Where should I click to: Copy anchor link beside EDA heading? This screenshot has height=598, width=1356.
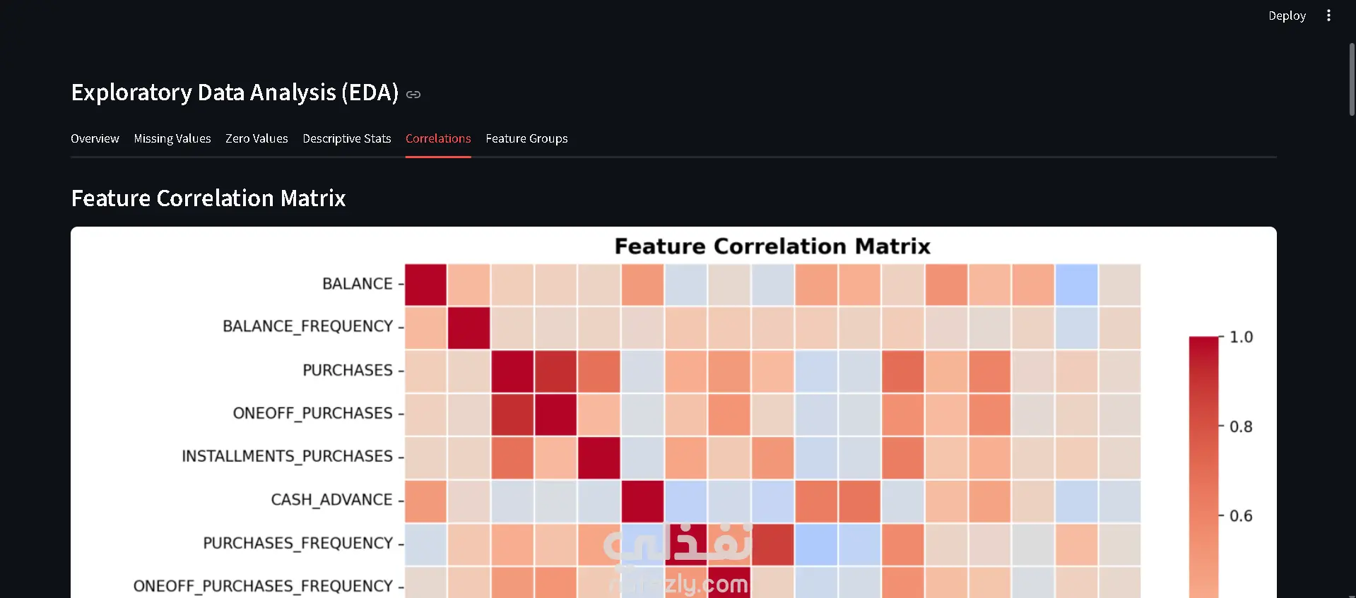coord(413,95)
